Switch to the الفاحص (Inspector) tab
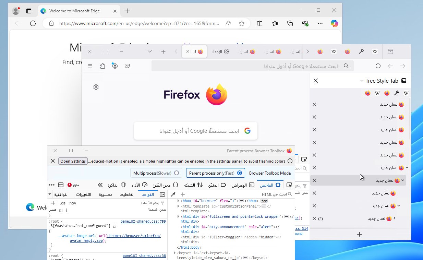The image size is (423, 260). (270, 185)
